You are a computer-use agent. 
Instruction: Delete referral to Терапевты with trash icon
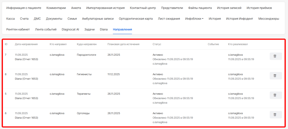(275, 95)
